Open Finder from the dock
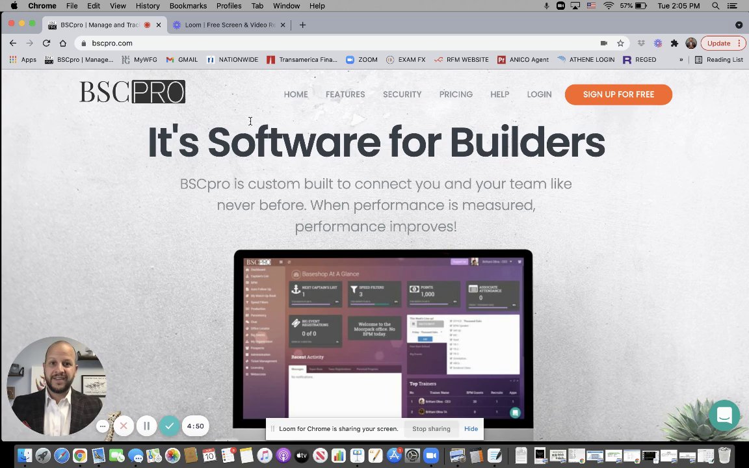The image size is (749, 468). point(24,455)
